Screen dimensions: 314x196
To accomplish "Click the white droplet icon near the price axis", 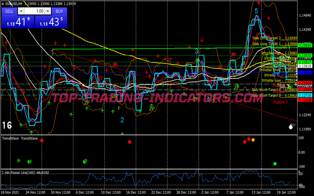I will (292, 126).
